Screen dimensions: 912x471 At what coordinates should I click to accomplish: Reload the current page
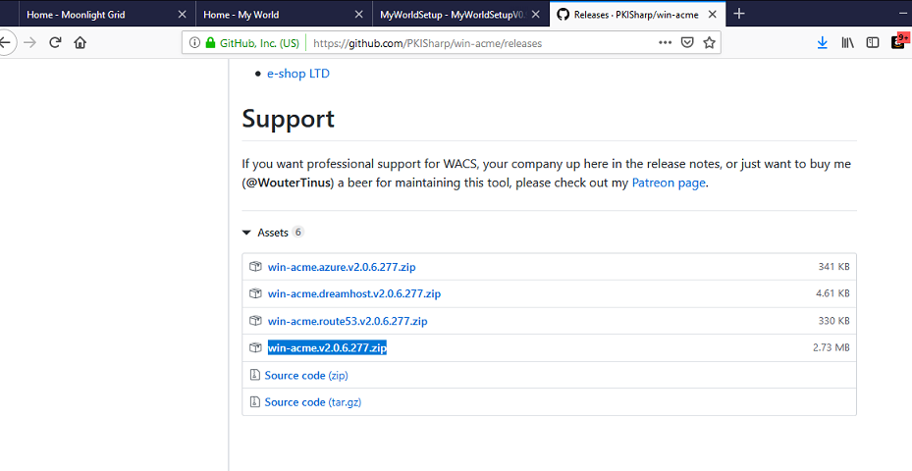pyautogui.click(x=55, y=42)
